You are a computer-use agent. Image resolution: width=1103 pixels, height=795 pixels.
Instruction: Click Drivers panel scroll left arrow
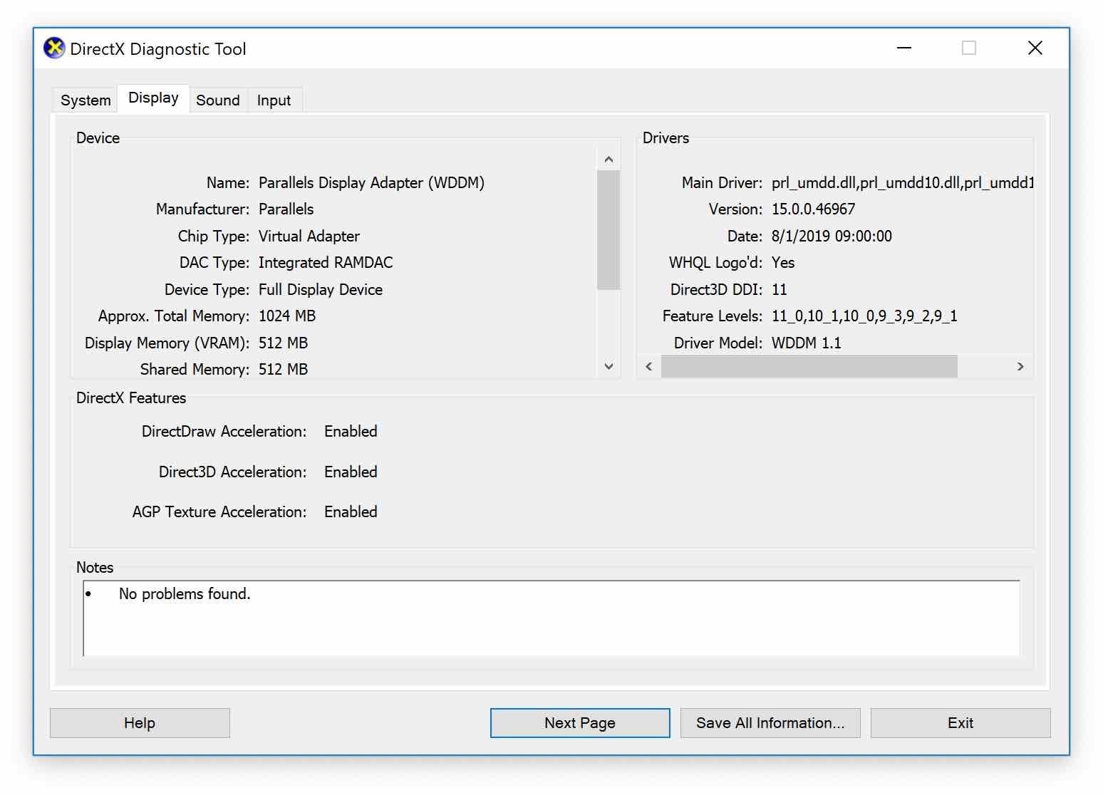click(649, 366)
